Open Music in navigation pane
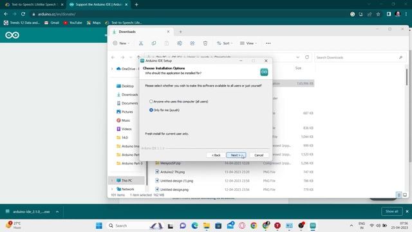Image resolution: width=412 pixels, height=232 pixels. pos(123,121)
